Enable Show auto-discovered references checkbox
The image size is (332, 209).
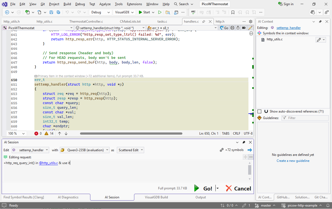click(x=259, y=111)
